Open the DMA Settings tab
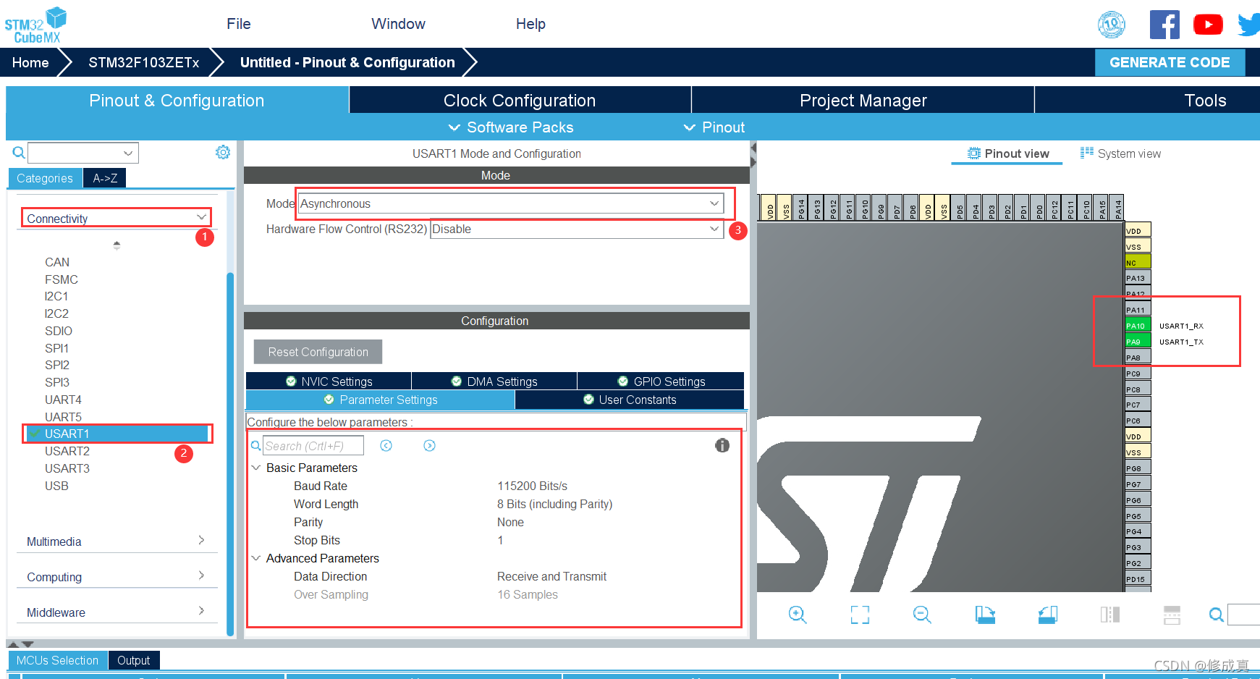 click(494, 381)
